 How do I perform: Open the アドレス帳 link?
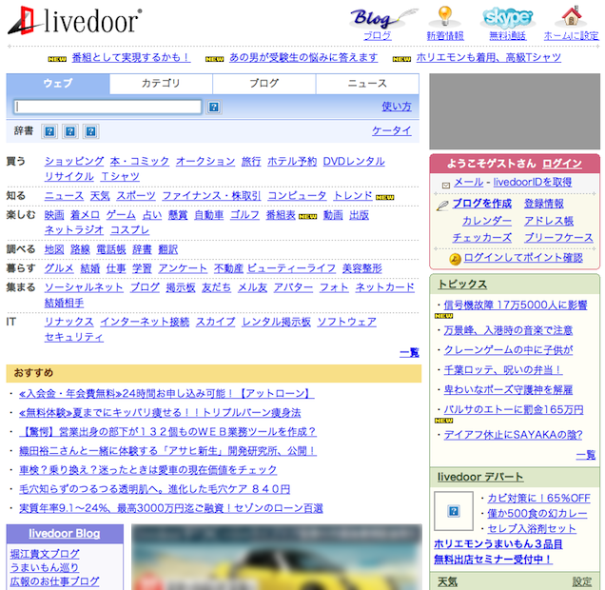tap(549, 221)
